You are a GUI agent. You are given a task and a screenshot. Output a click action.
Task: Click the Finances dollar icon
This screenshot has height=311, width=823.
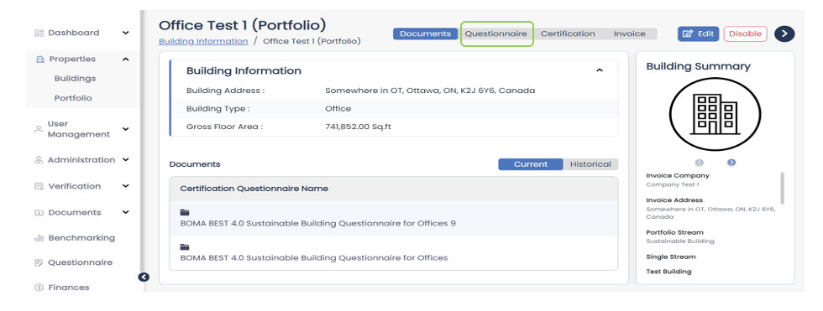[39, 288]
